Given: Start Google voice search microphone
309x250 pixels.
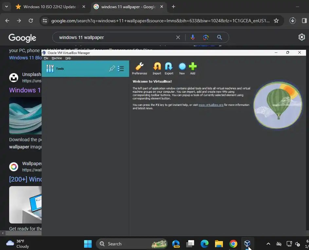Looking at the screenshot, I should coord(193,37).
